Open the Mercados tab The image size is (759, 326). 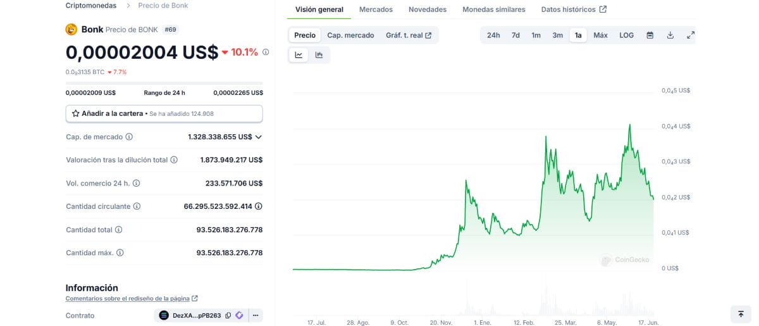[376, 9]
